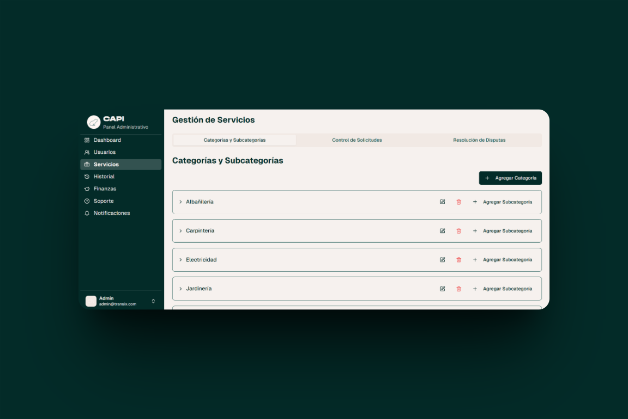Expand the Jardinería category row
628x419 pixels.
[180, 289]
